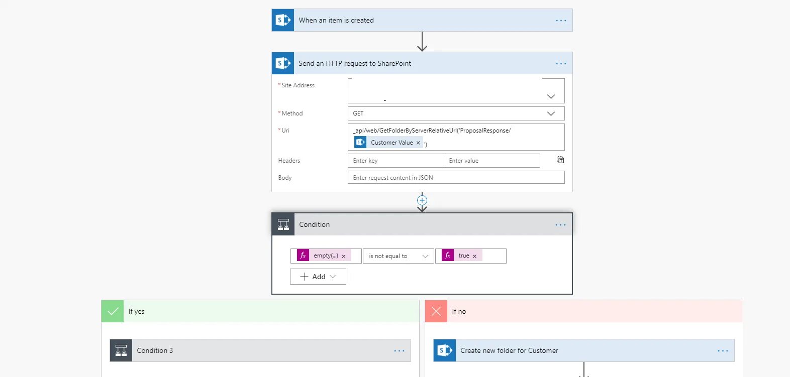Viewport: 790px width, 377px height.
Task: Click SharePoint icon on 'When an item is created'
Action: tap(283, 20)
